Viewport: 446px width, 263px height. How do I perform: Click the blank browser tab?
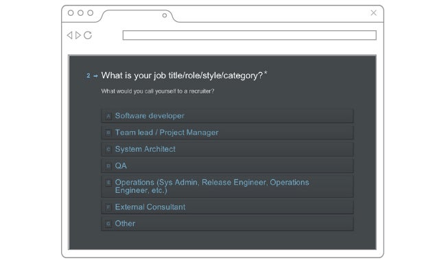click(x=137, y=16)
